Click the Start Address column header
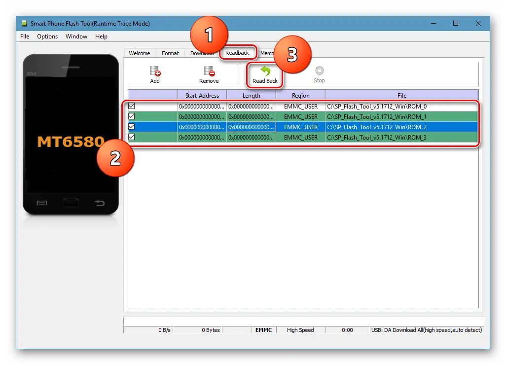The image size is (506, 365). (202, 95)
